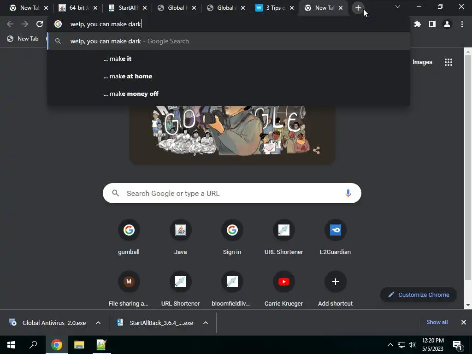The image size is (472, 354).
Task: Close the downloads bar
Action: pyautogui.click(x=464, y=322)
